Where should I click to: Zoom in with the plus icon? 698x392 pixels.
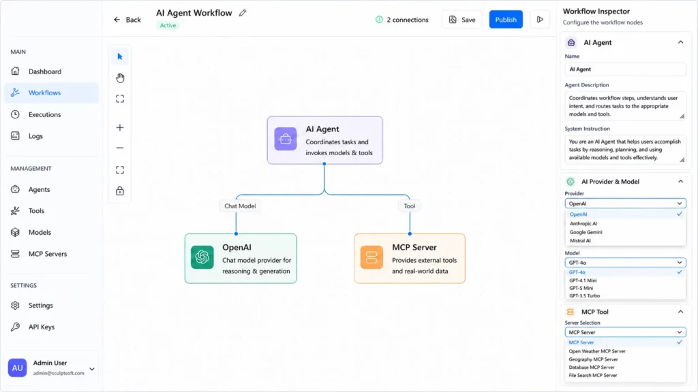(120, 127)
